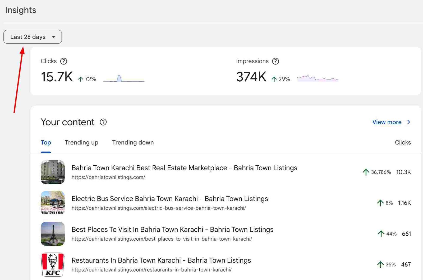Screen dimensions: 423x280
Task: Open the Your content help icon
Action: point(103,122)
